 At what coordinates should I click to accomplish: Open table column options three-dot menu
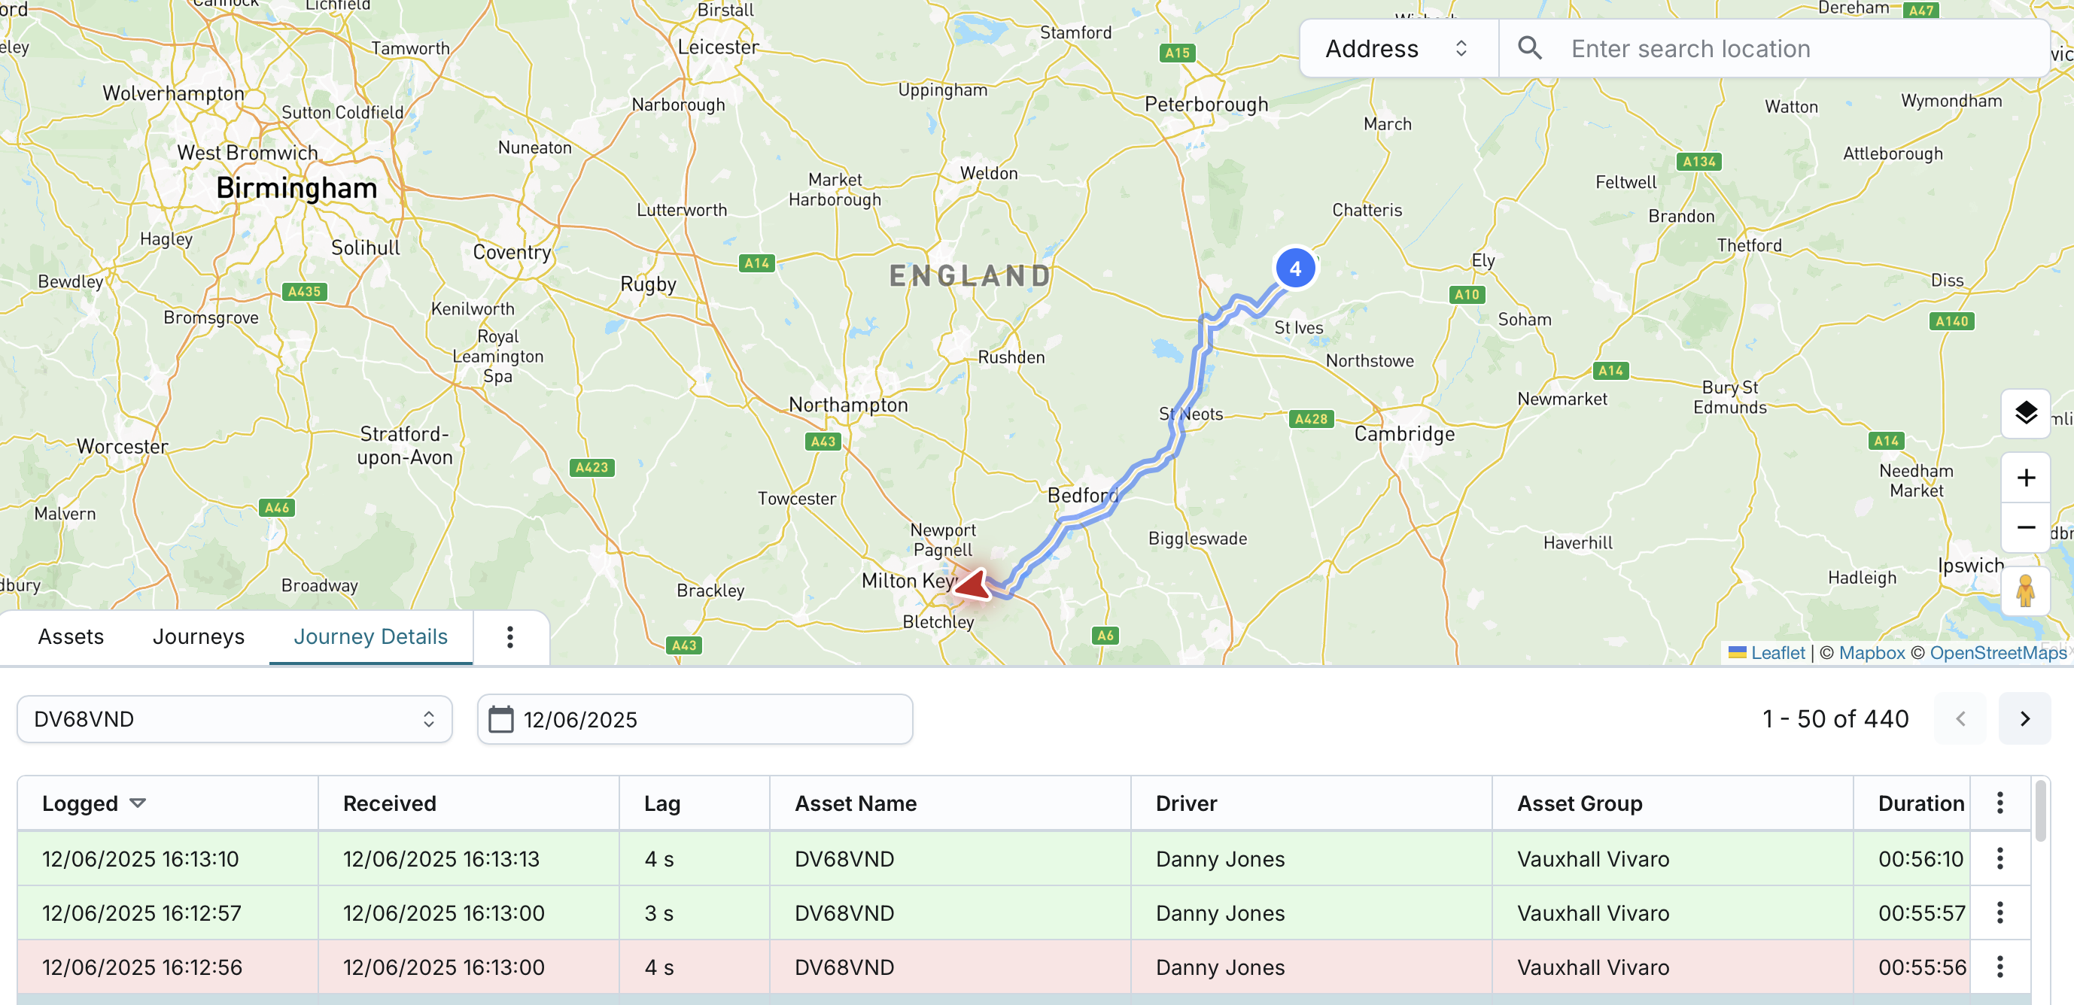pos(2000,802)
